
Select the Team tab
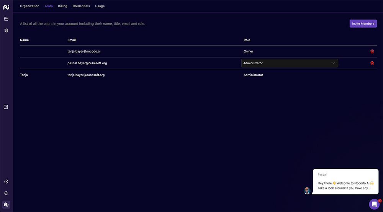point(49,6)
